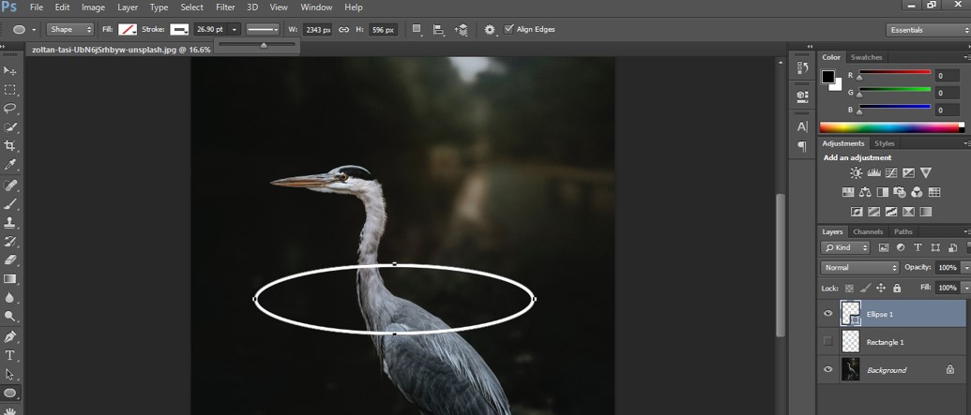Select the History Brush tool
The height and width of the screenshot is (415, 971).
10,241
